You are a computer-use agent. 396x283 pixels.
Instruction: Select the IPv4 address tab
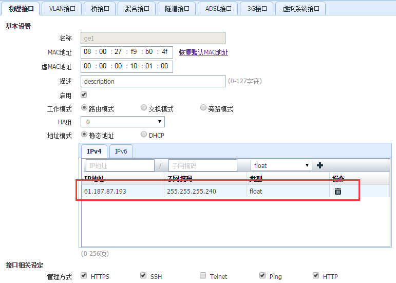click(x=94, y=151)
